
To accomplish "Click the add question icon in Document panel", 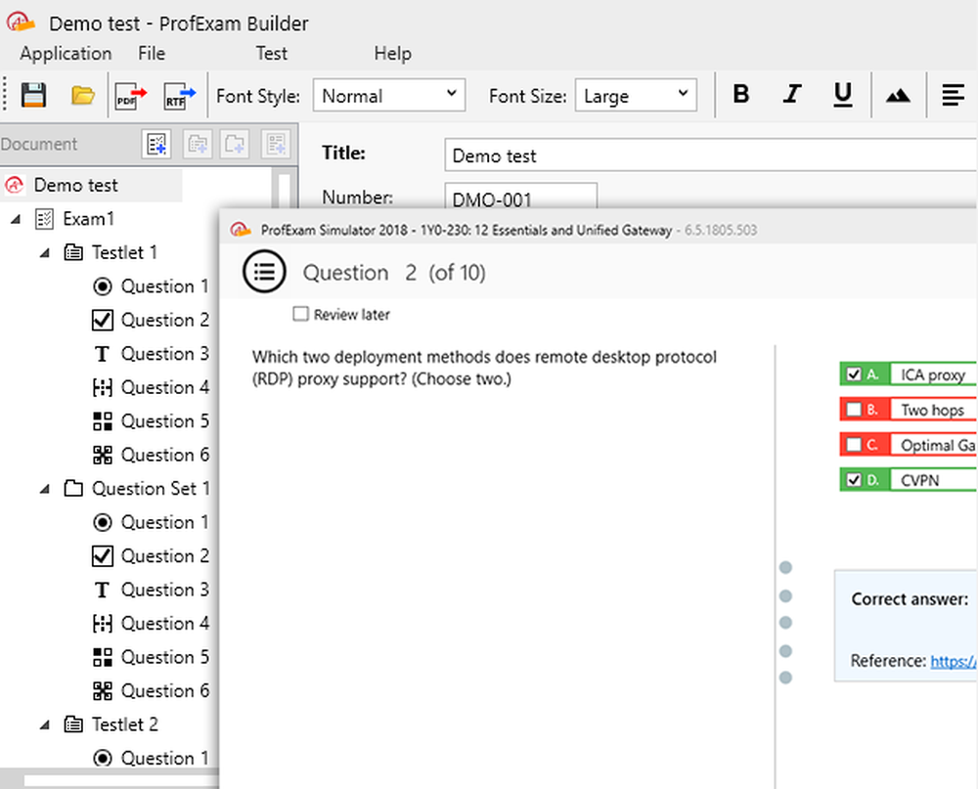I will (x=276, y=144).
